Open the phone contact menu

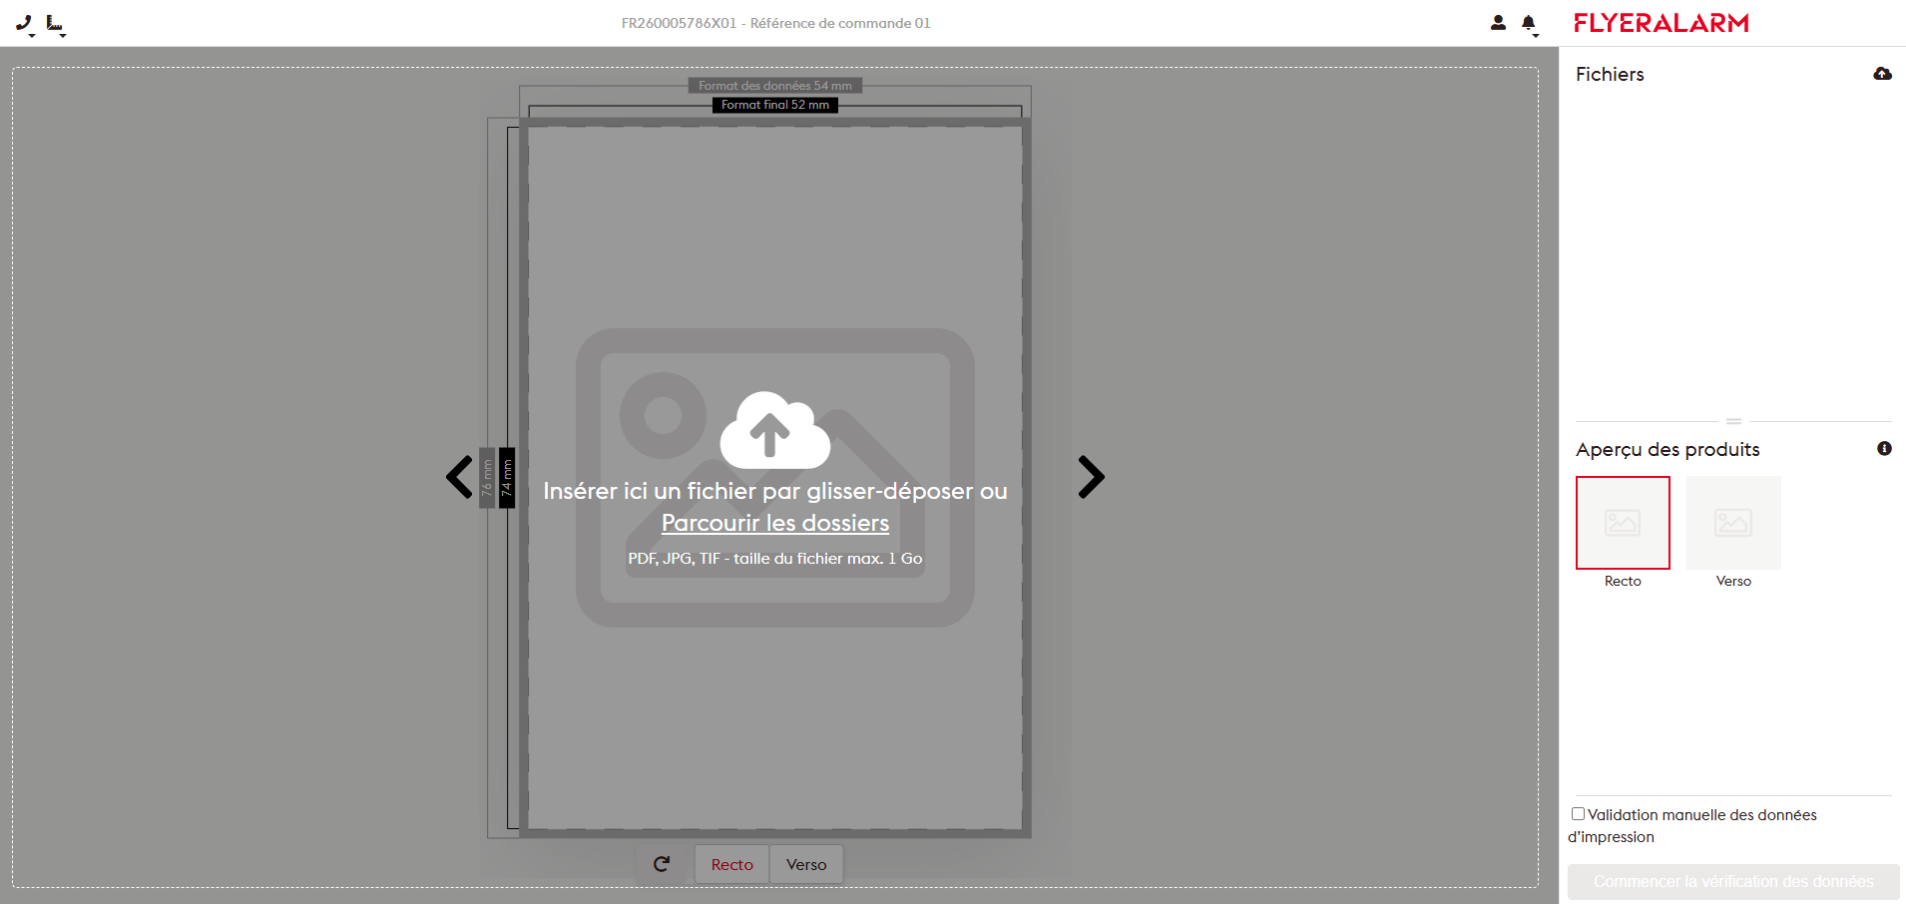pos(25,23)
